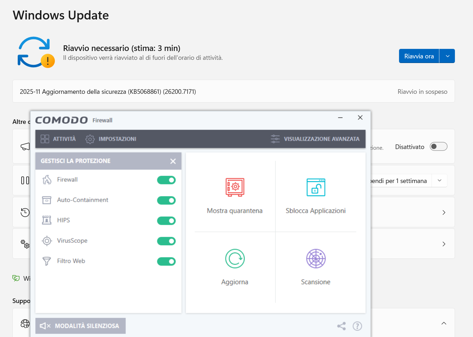
Task: Turn off the Firewall toggle
Action: [166, 180]
